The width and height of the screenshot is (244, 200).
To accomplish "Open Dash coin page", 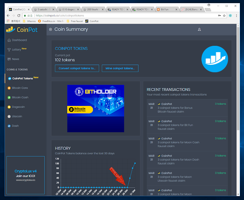I will coord(13,126).
